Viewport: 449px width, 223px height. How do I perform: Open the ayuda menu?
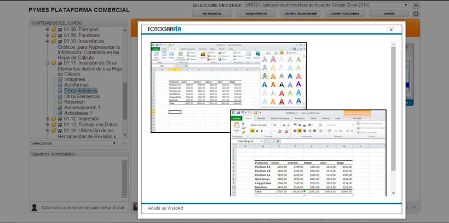tap(389, 14)
